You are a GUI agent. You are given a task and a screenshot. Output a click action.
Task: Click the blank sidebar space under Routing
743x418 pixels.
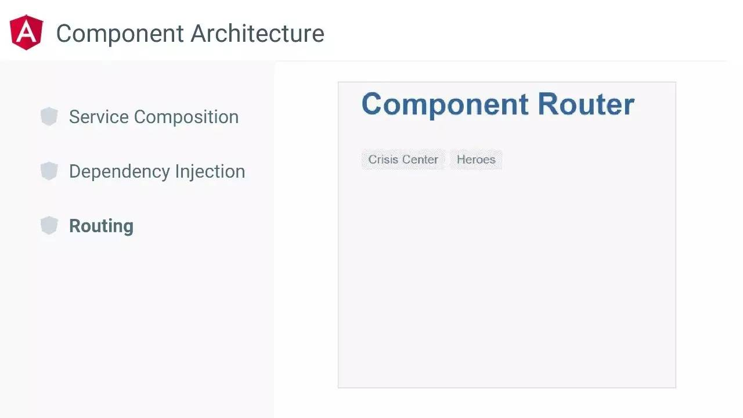pyautogui.click(x=137, y=325)
